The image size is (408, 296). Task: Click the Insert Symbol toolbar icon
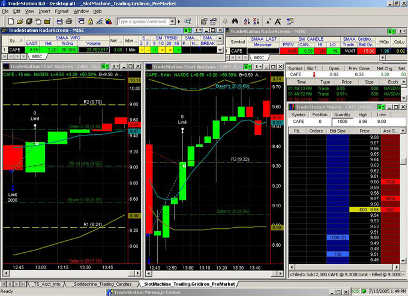(204, 22)
